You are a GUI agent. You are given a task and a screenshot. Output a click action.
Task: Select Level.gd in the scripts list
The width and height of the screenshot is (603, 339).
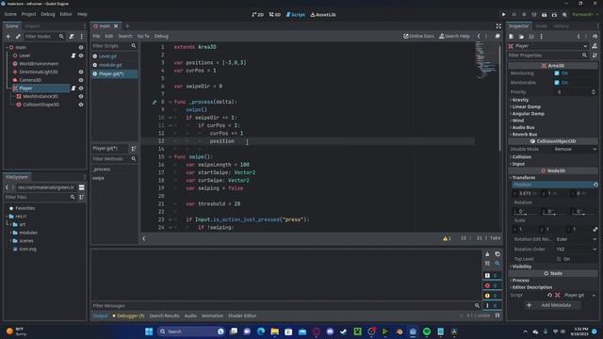click(107, 56)
